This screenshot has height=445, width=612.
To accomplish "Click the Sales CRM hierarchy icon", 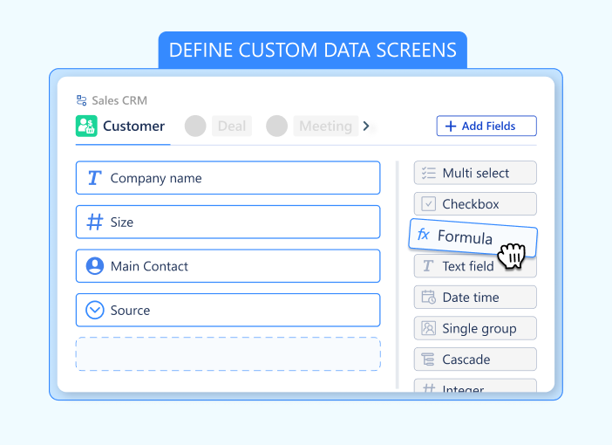I will click(x=82, y=100).
